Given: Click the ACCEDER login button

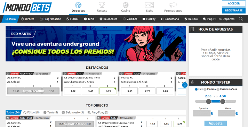Looking at the screenshot, I should [234, 3].
